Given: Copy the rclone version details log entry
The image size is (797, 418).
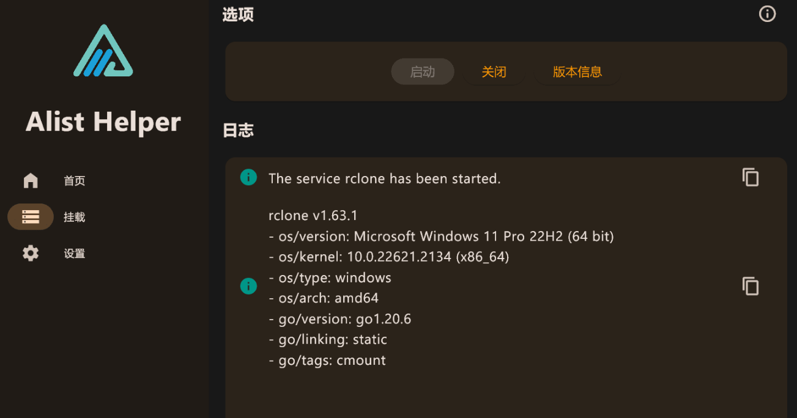Looking at the screenshot, I should click(751, 285).
